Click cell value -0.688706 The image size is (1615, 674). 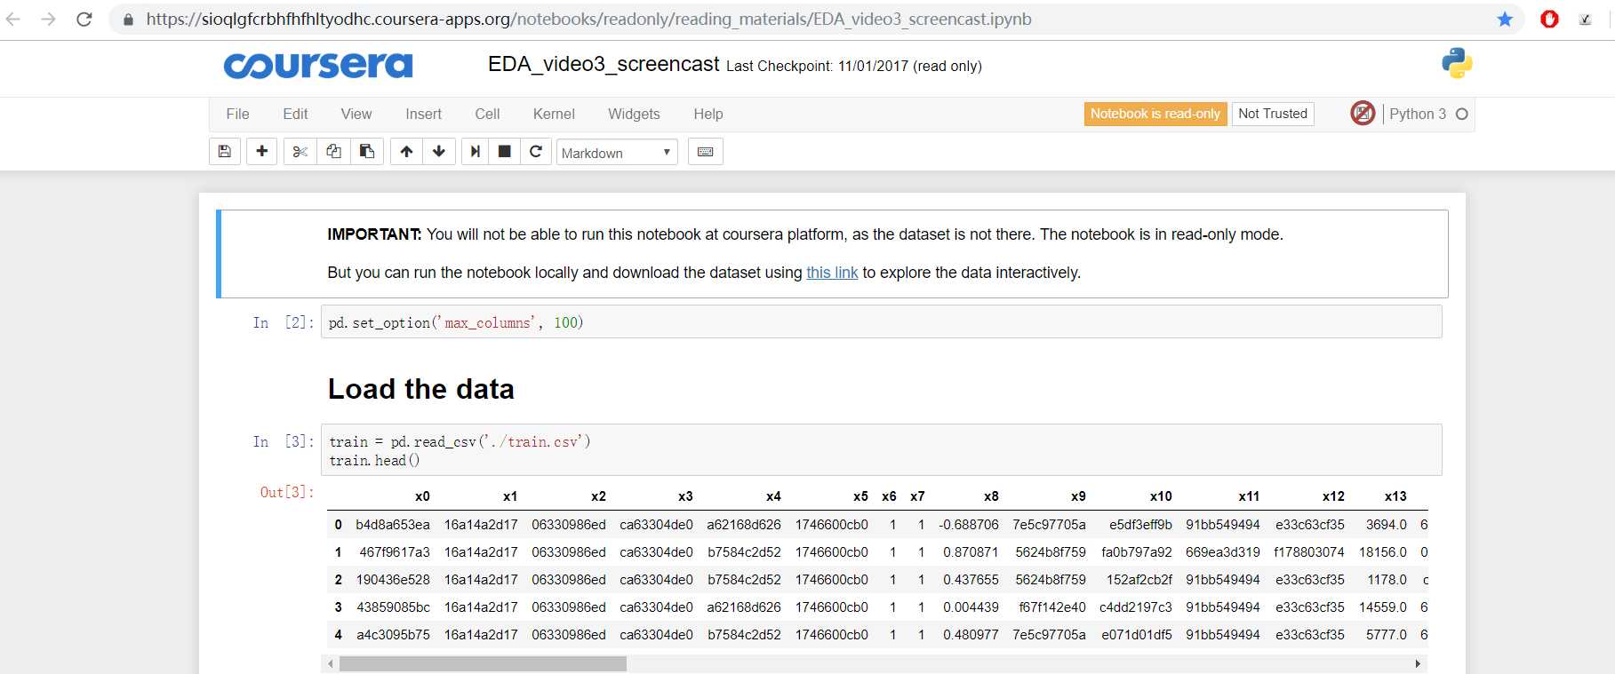coord(969,525)
